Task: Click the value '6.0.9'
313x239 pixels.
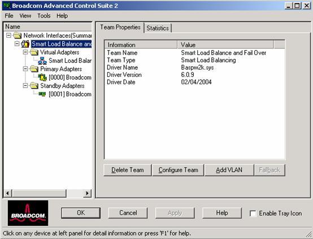Action: point(188,75)
